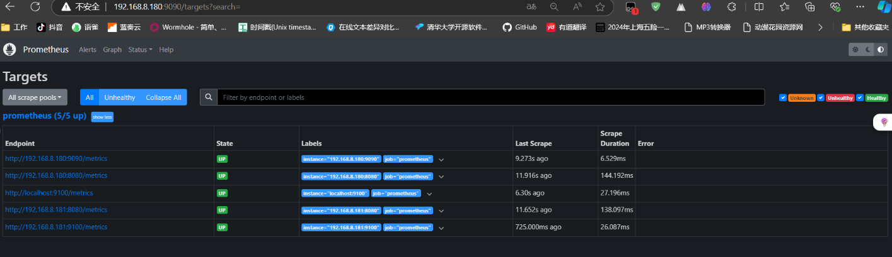
Task: Open the MP3转换器 bookmark
Action: click(708, 27)
